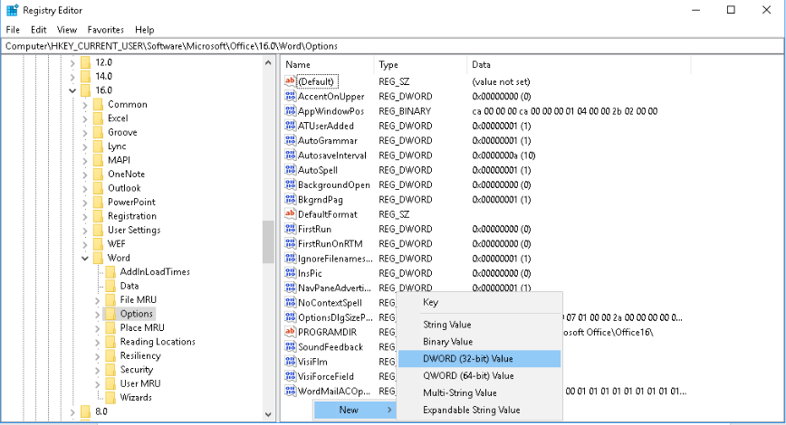Click the AutosaveInterval value icon

point(291,156)
